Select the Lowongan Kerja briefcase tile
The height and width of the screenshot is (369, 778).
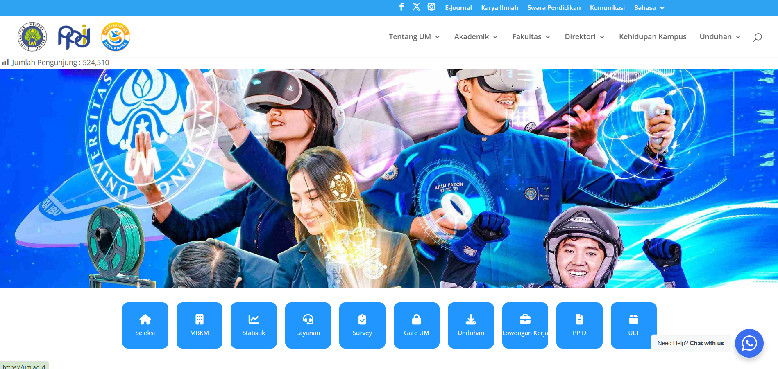click(x=525, y=325)
